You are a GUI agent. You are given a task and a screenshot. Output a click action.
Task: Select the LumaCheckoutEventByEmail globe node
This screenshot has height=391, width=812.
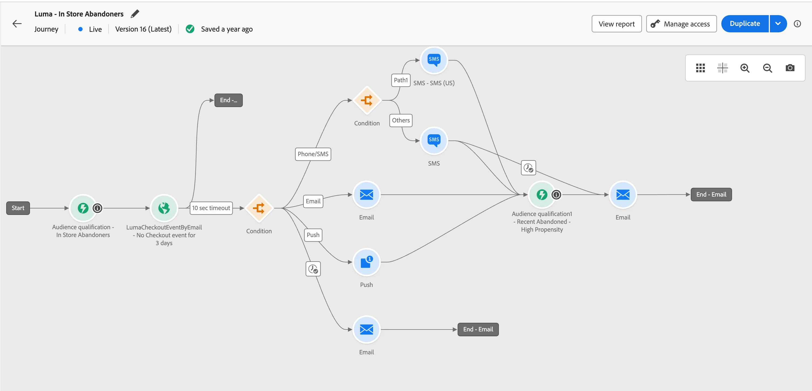coord(164,208)
